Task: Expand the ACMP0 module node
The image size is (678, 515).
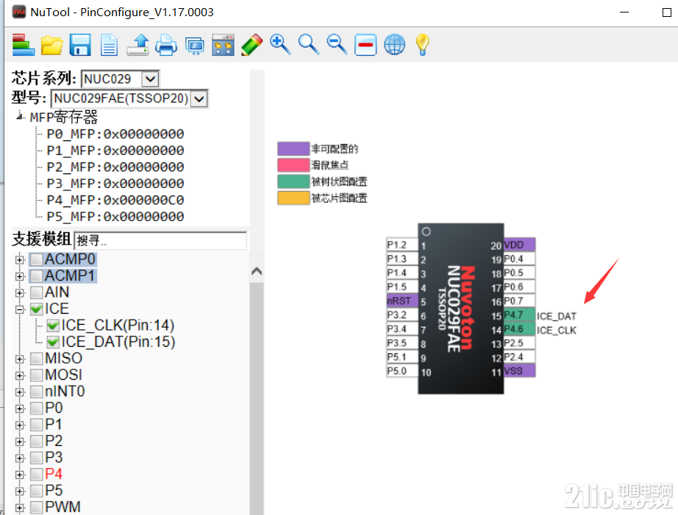Action: pos(19,259)
